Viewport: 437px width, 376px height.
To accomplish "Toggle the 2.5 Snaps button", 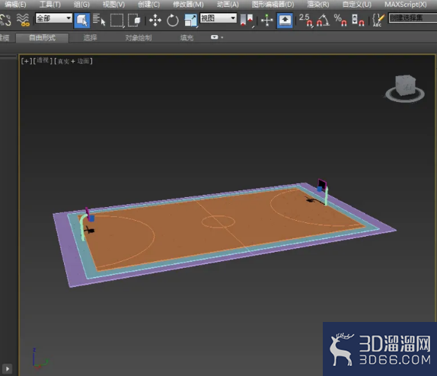I will pyautogui.click(x=306, y=21).
